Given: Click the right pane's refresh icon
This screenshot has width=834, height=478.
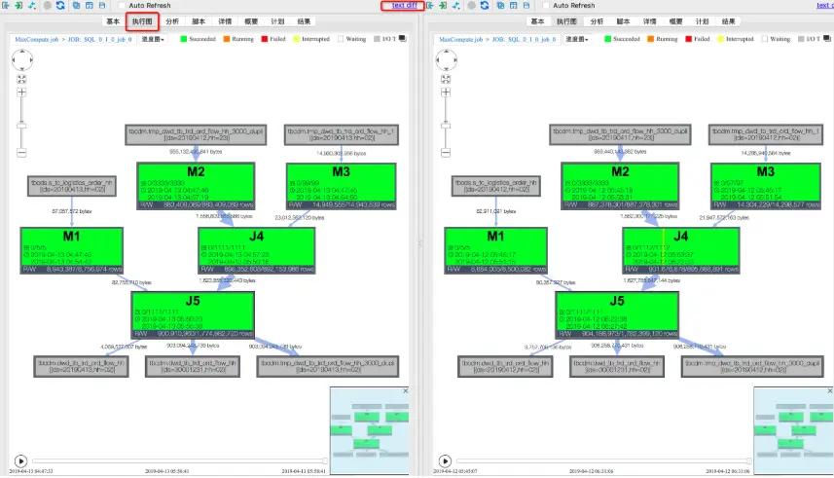Looking at the screenshot, I should point(484,5).
